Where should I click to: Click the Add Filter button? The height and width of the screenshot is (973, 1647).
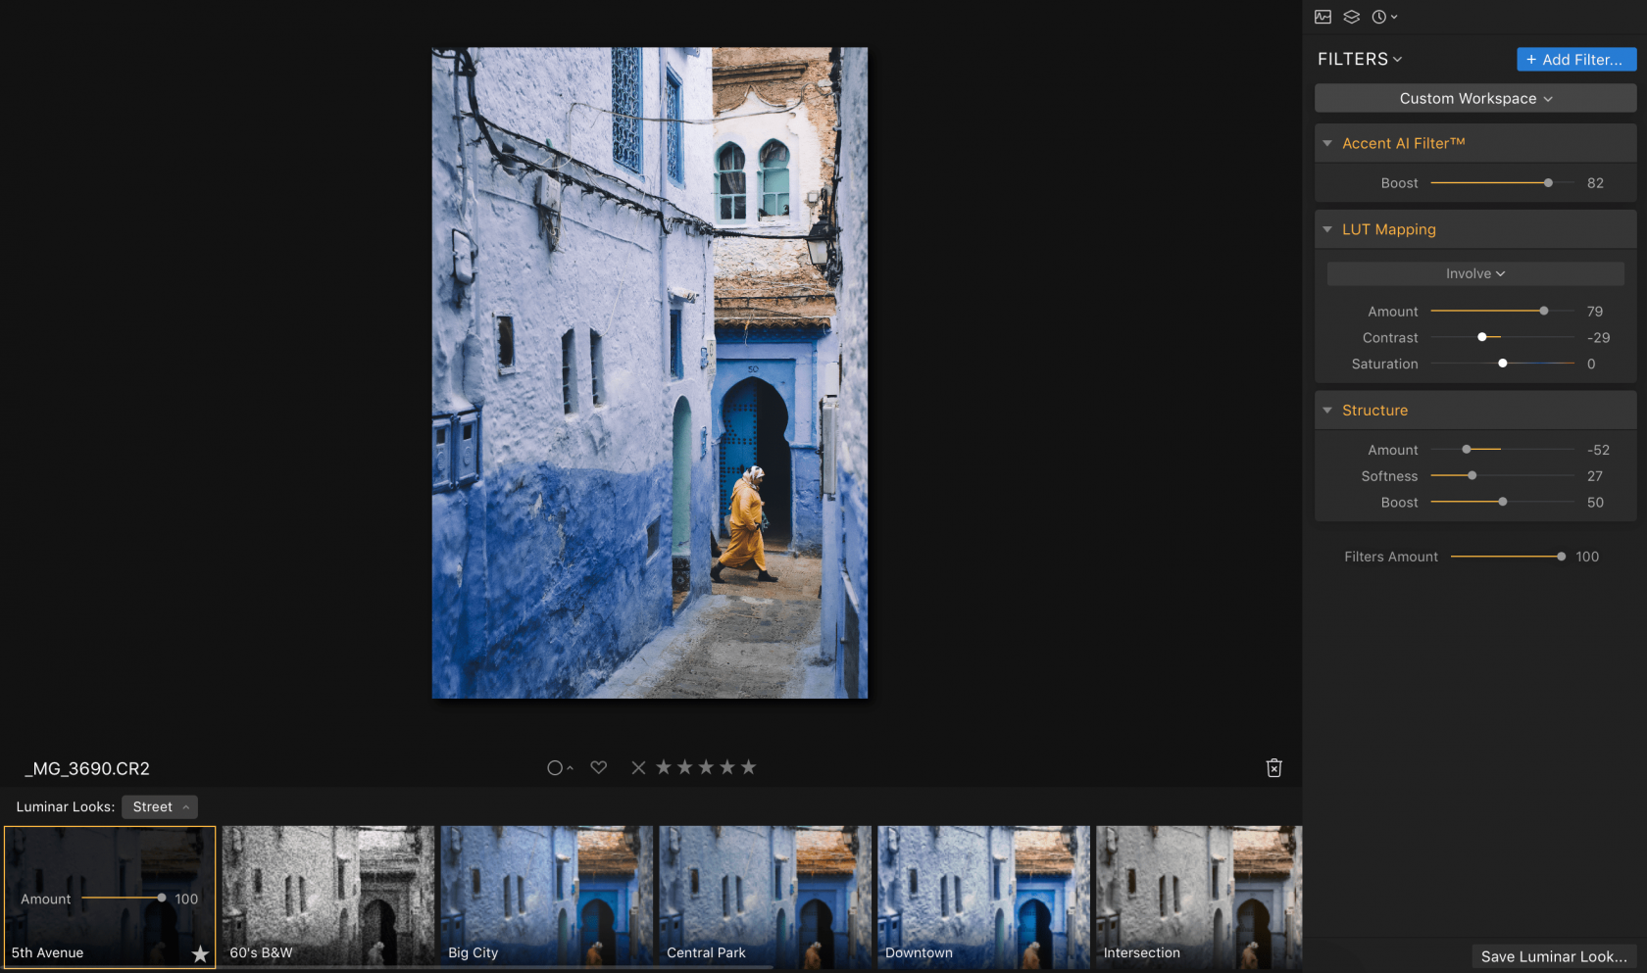point(1575,59)
